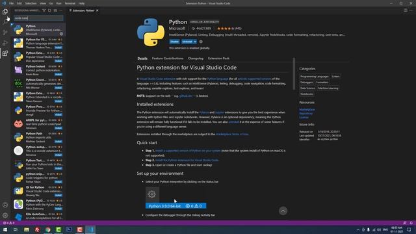Switch to the Extension Pack tab
Viewport: 416px width, 234px height.
click(218, 58)
